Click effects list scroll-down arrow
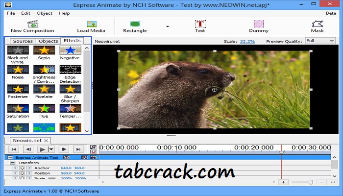This screenshot has width=343, height=196. point(87,131)
